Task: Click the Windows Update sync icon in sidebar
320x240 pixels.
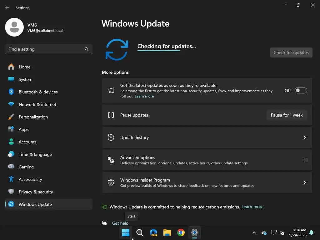Action: tap(11, 204)
